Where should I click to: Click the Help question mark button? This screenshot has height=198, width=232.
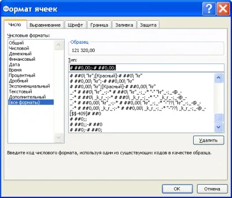click(x=208, y=9)
